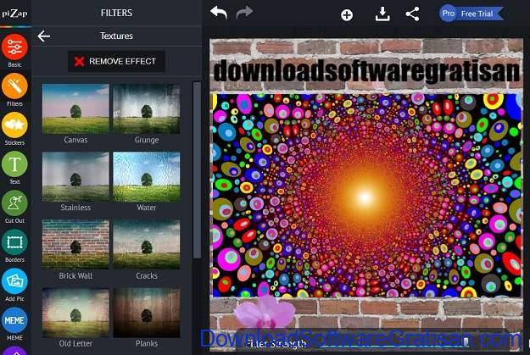This screenshot has height=355, width=530.
Task: Select the Filters tool in sidebar
Action: tap(14, 87)
